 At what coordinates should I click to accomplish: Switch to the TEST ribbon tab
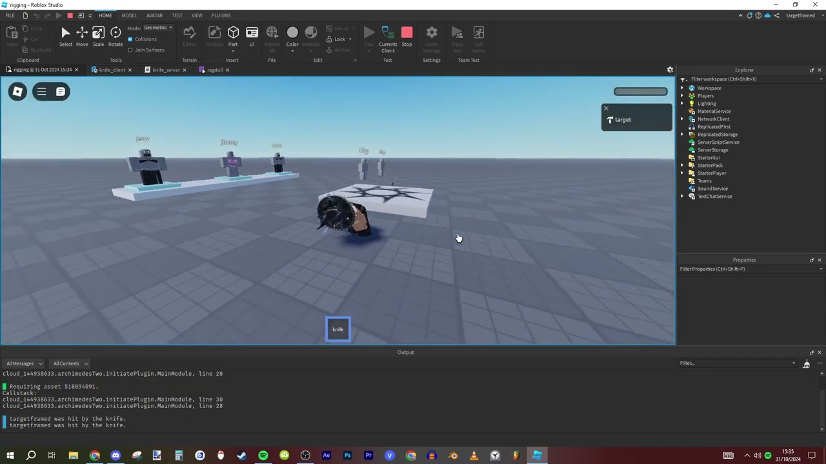pos(177,15)
